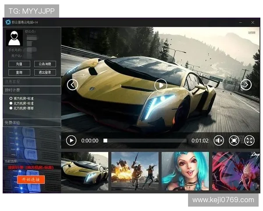
Task: Open the blue-haired character thumbnail
Action: pos(185,171)
